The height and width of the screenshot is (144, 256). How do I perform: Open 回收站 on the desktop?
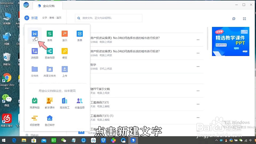pyautogui.click(x=7, y=59)
